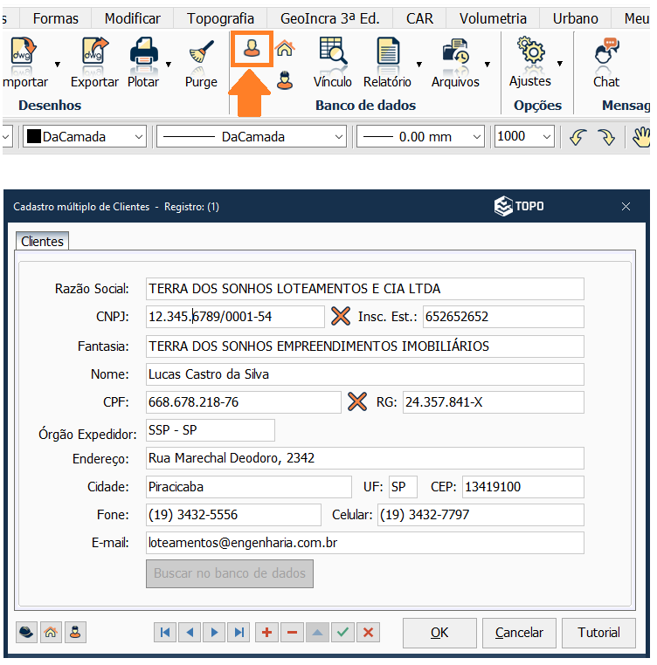Go to the last record
657x665 pixels.
pos(238,633)
